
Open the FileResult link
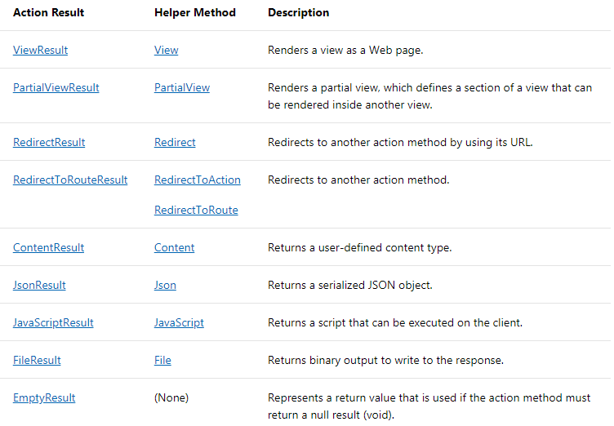[37, 360]
